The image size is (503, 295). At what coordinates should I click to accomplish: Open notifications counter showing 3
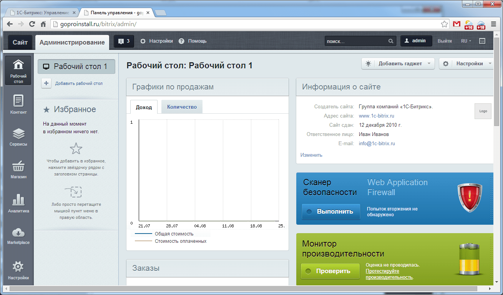(x=124, y=41)
